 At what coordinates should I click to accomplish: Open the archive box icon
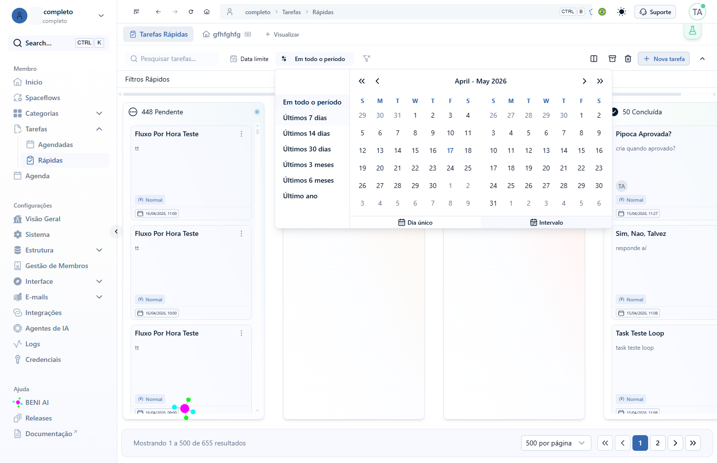pyautogui.click(x=612, y=59)
